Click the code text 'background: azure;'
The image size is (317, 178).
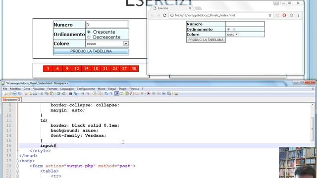point(74,131)
